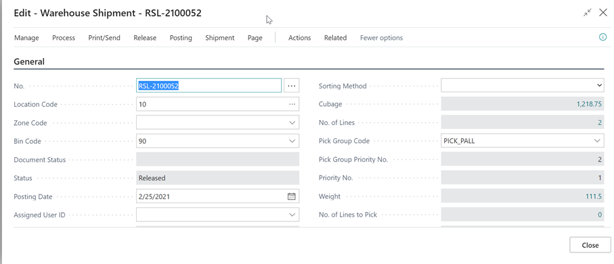Focus the No. input field RSL-2100052
Image resolution: width=614 pixels, height=264 pixels.
(209, 86)
